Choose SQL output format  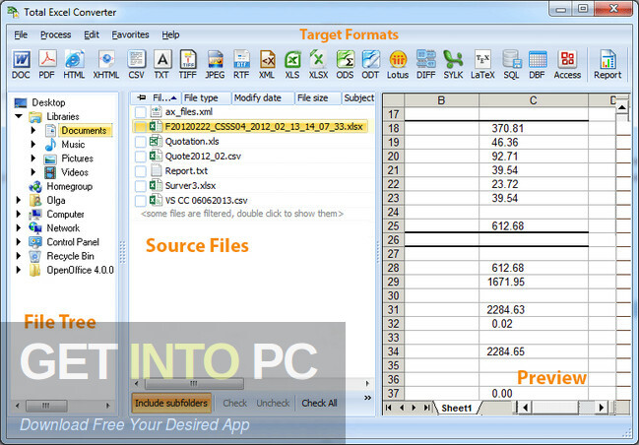511,64
